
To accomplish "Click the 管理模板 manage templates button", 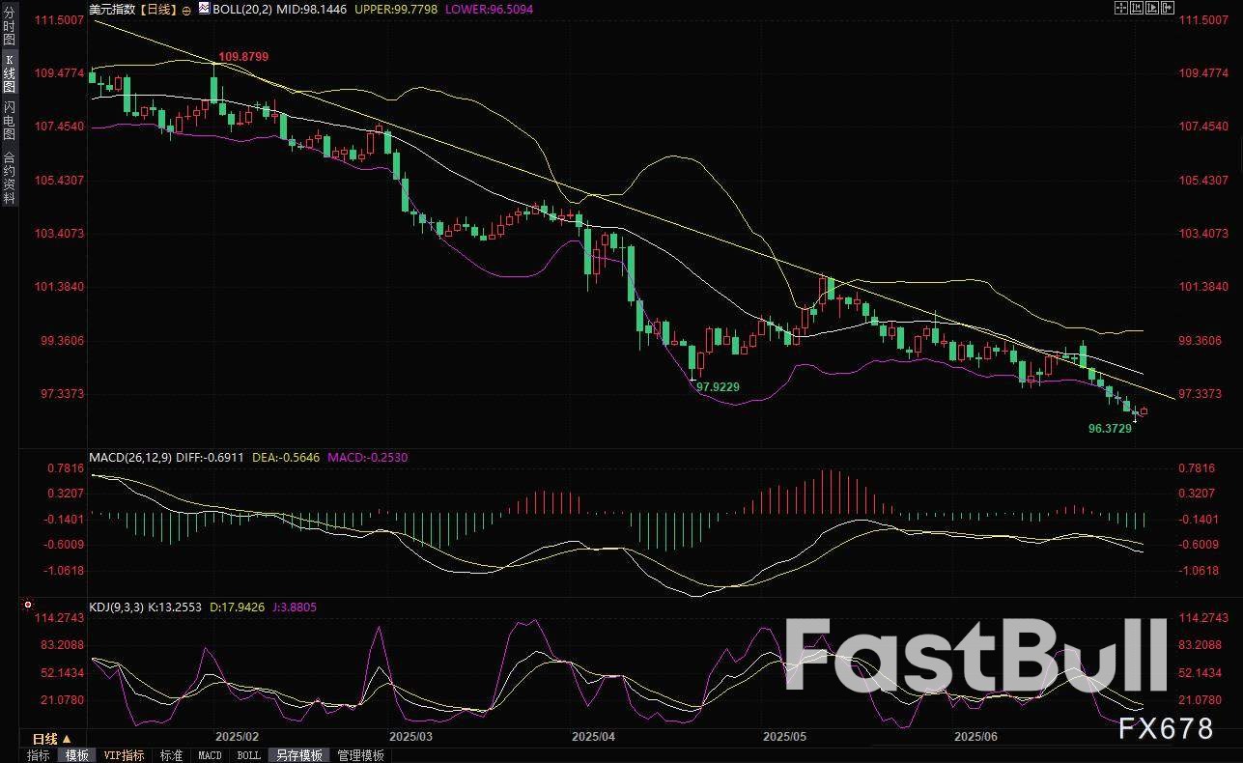I will tap(360, 755).
